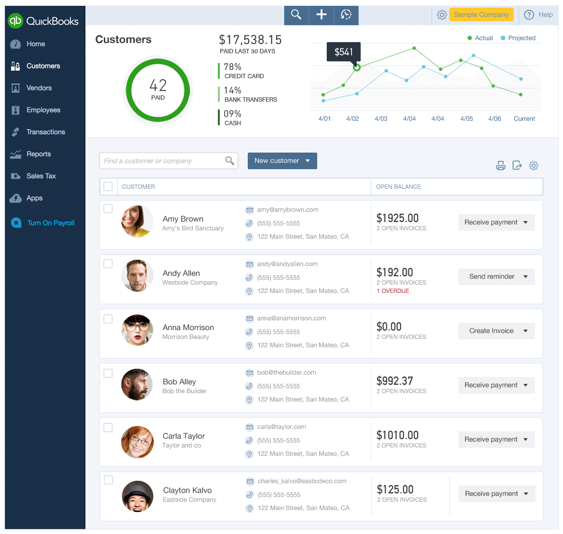Click the gear icon beside Sample Company
The image size is (563, 534).
point(442,15)
